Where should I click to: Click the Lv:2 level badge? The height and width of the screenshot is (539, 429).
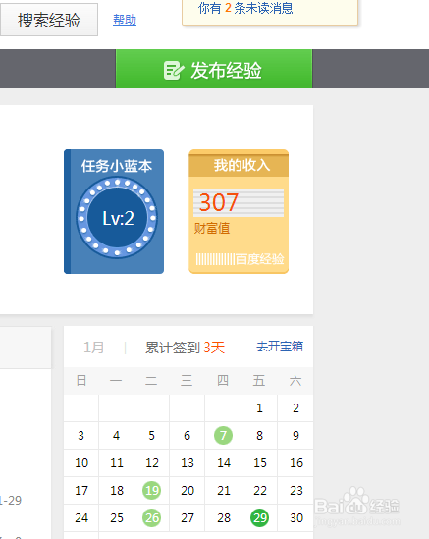click(x=117, y=218)
